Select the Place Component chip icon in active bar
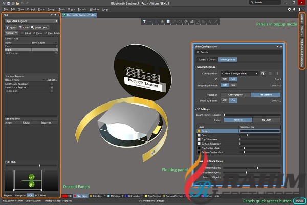307x205 pixels. (168, 22)
